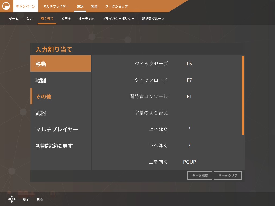Viewport: 275px width, 206px height.
Task: Select the 設定 top tab
Action: pos(80,6)
